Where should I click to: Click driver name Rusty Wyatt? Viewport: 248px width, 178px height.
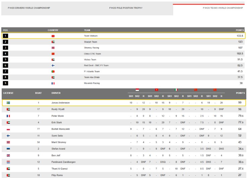point(59,109)
